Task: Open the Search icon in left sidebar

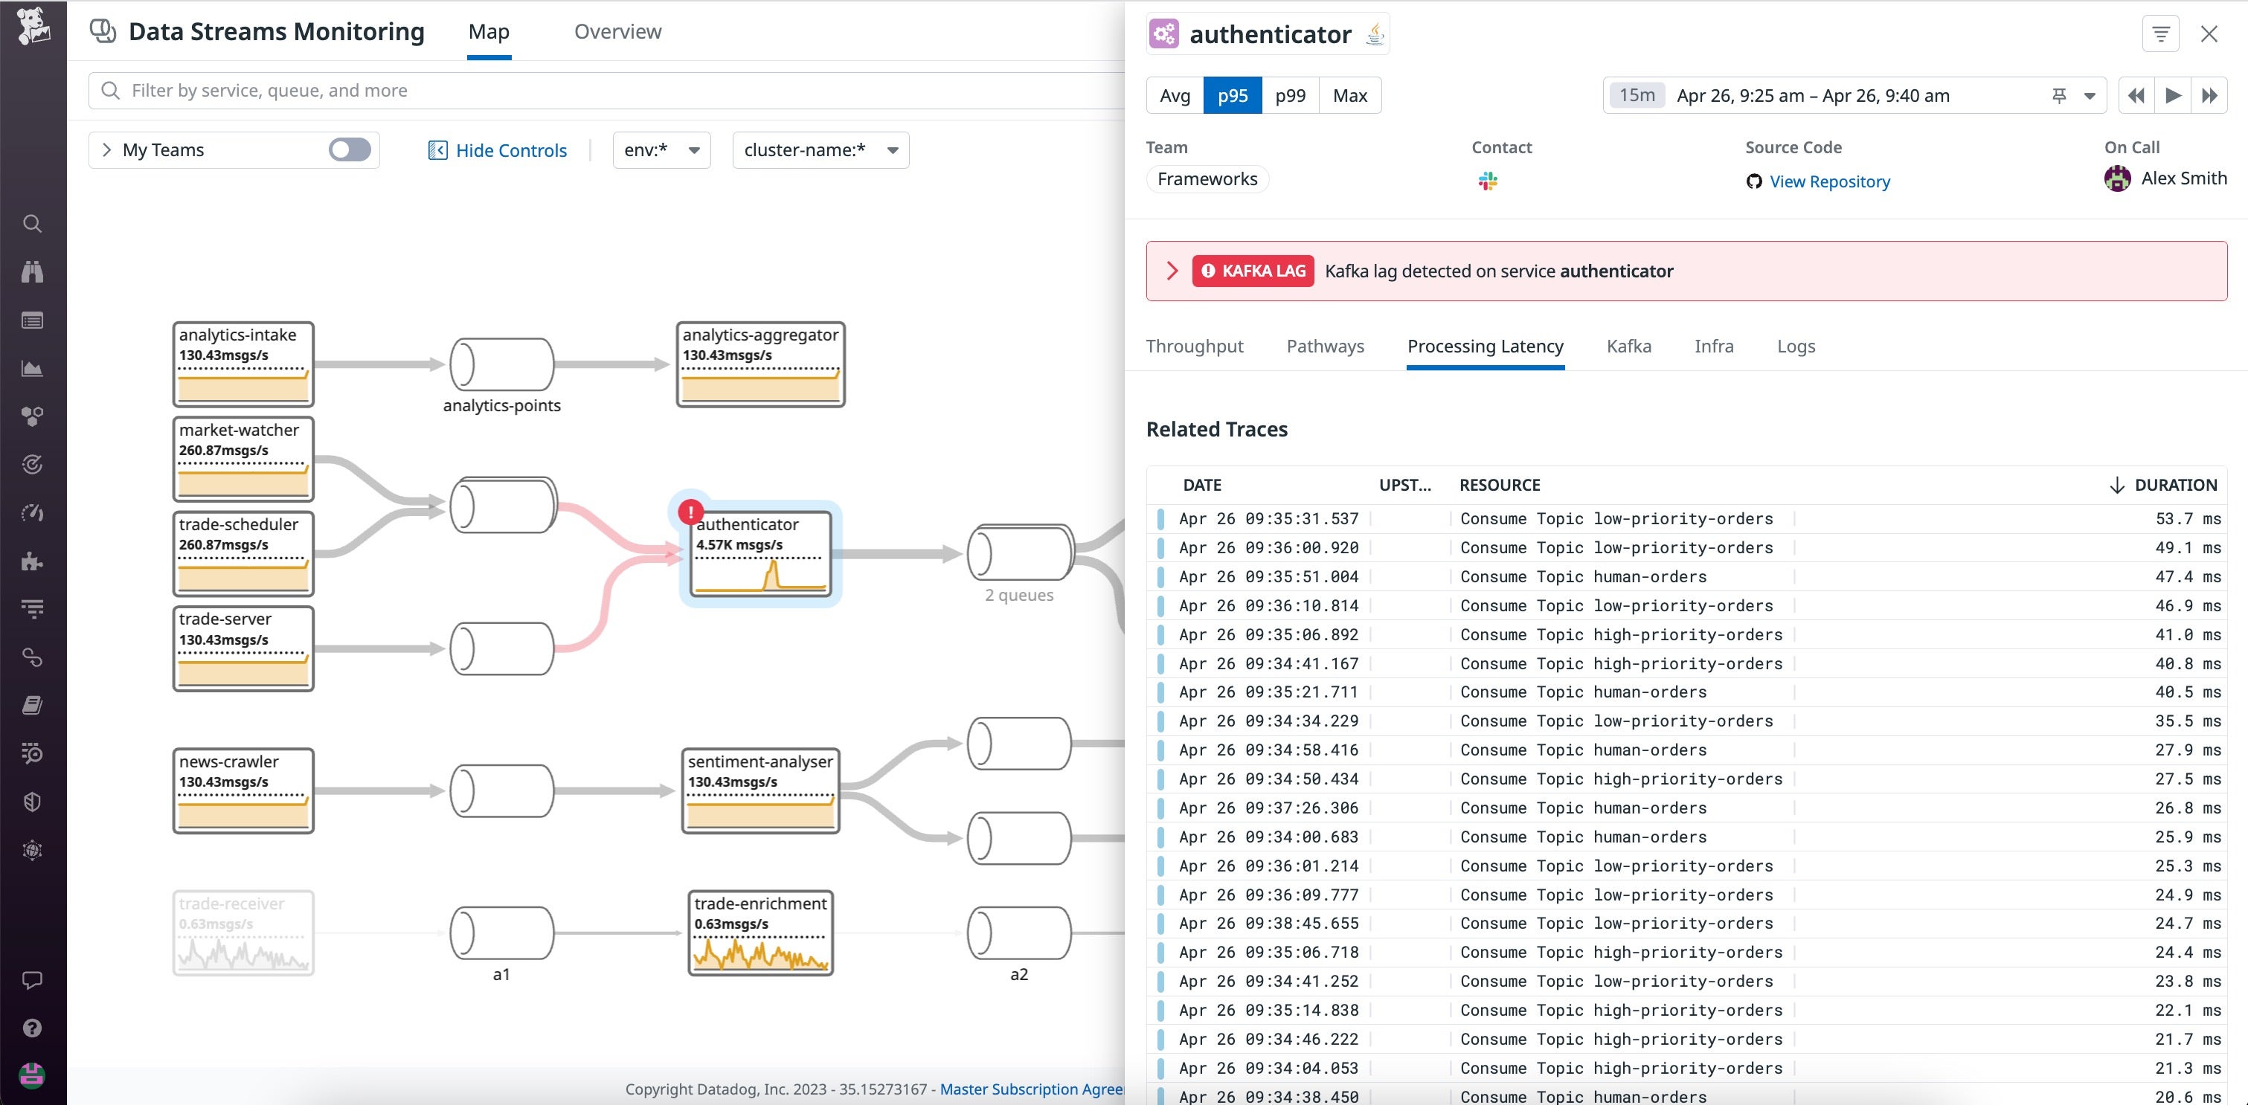Action: pyautogui.click(x=32, y=224)
